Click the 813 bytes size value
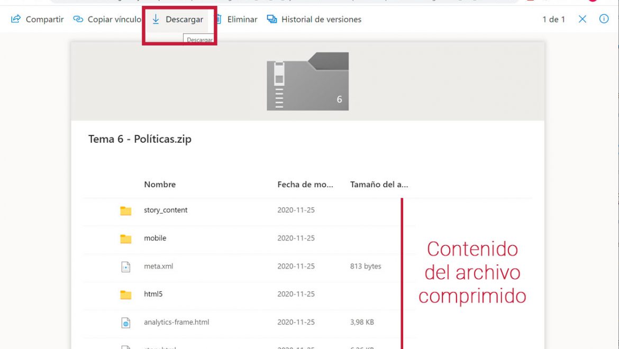619x349 pixels. tap(366, 266)
